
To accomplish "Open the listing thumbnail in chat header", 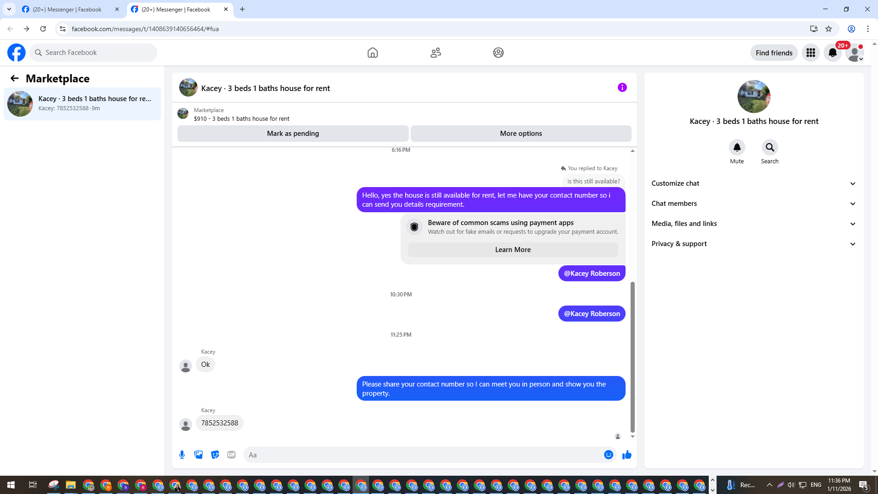I will 188,87.
